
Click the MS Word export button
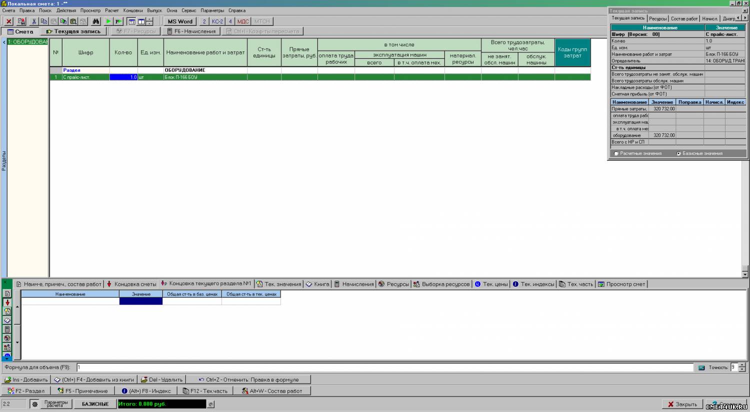click(x=179, y=21)
